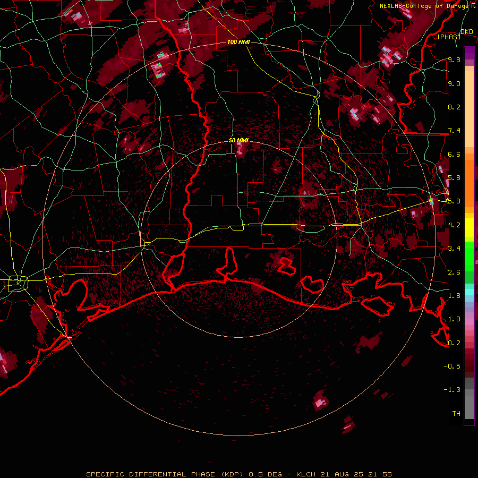Click the 9.8 value on the color scale
Viewport: 478px width, 478px height.
point(454,59)
